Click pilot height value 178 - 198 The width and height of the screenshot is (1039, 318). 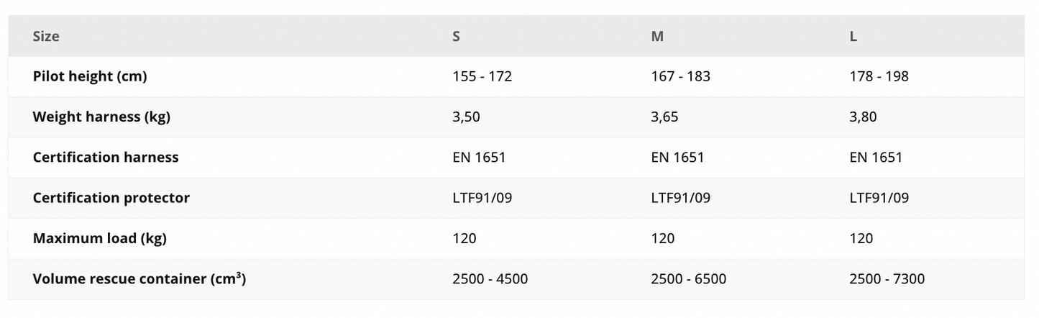coord(879,76)
